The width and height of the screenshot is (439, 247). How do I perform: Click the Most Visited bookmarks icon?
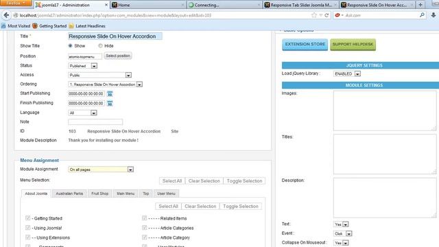click(x=3, y=26)
